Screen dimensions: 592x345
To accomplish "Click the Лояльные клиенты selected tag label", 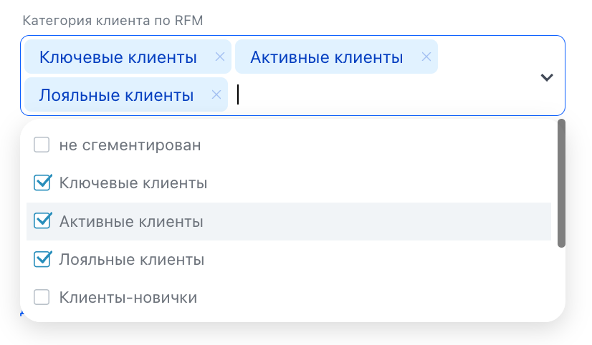I will point(117,95).
